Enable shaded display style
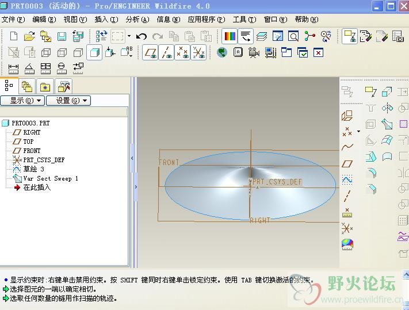 pyautogui.click(x=94, y=53)
